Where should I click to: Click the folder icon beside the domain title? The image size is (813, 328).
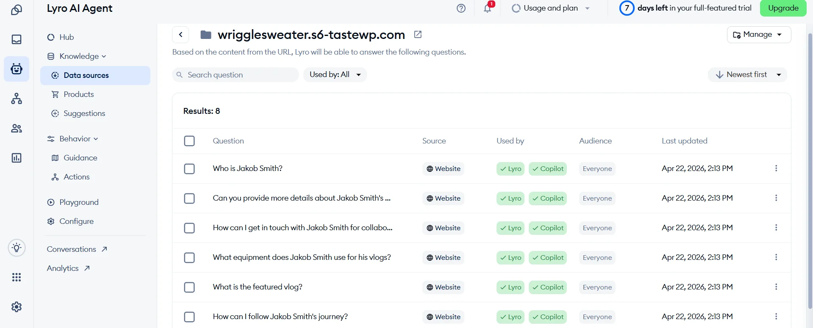(206, 35)
